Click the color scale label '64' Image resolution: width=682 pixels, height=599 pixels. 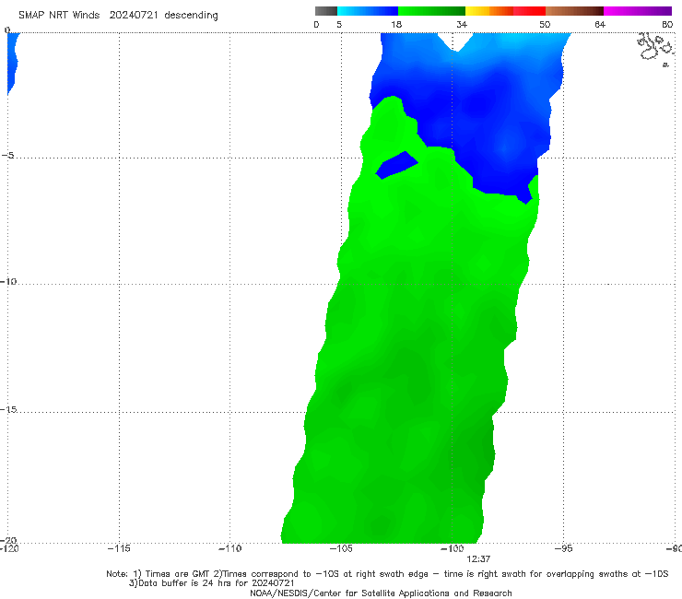tap(600, 24)
